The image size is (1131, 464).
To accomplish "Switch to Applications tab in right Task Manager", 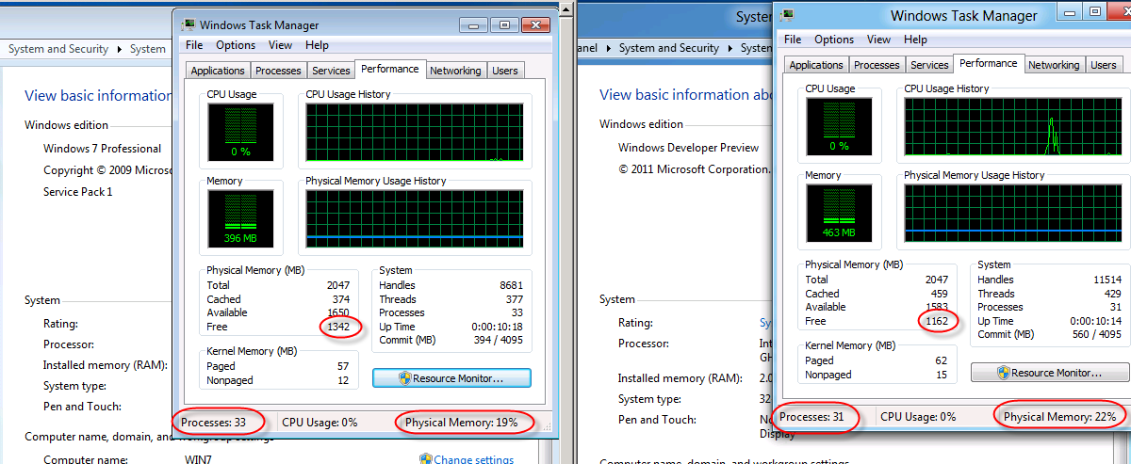I will (816, 65).
